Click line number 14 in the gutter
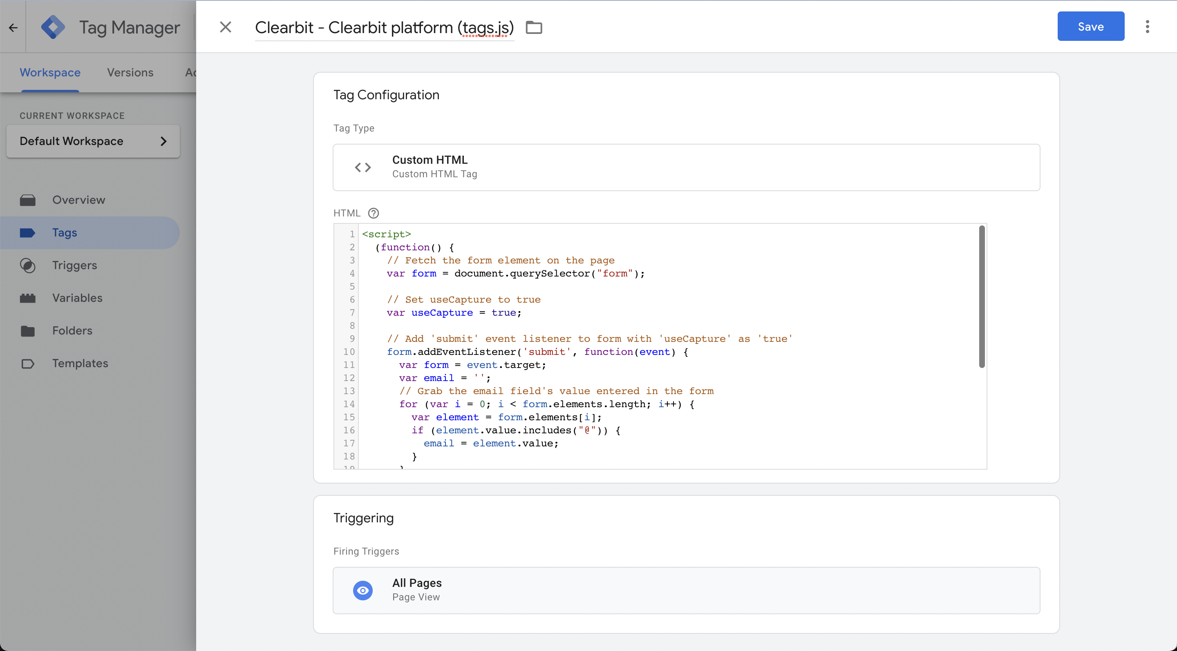The width and height of the screenshot is (1177, 651). pos(349,404)
